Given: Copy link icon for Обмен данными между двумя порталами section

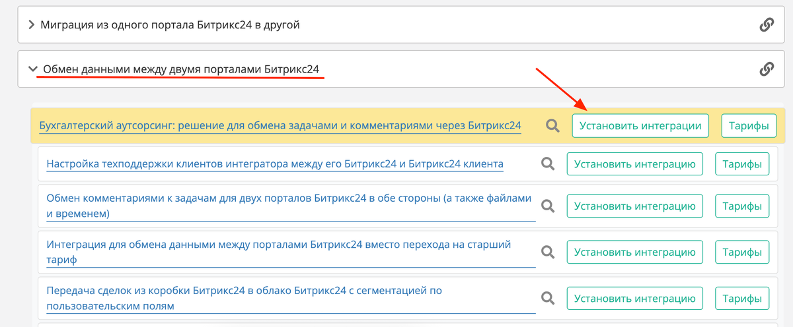Looking at the screenshot, I should tap(767, 69).
